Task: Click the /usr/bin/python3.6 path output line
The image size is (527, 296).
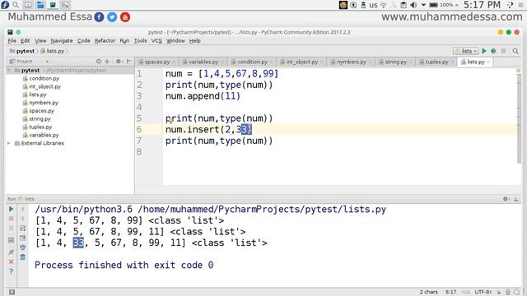Action: coord(211,210)
